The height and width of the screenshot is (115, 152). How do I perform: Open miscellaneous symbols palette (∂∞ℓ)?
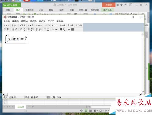63,25
